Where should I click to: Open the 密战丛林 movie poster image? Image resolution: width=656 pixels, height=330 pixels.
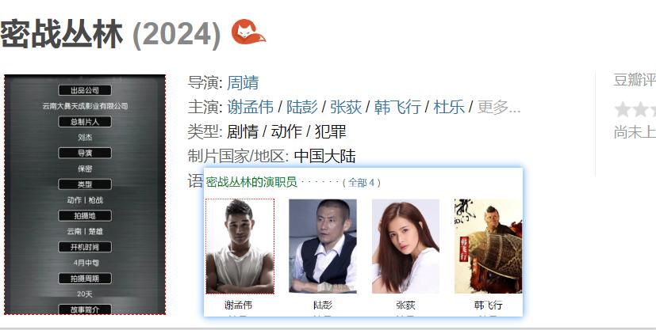[85, 195]
